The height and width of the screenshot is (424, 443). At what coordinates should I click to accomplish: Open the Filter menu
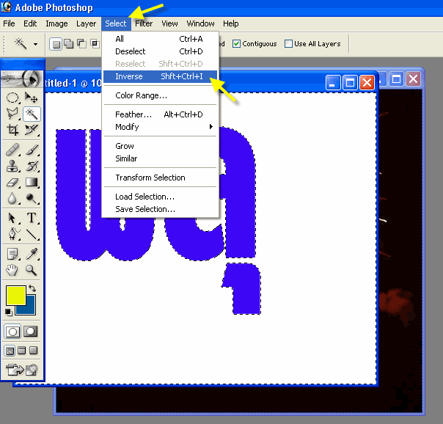(x=144, y=23)
